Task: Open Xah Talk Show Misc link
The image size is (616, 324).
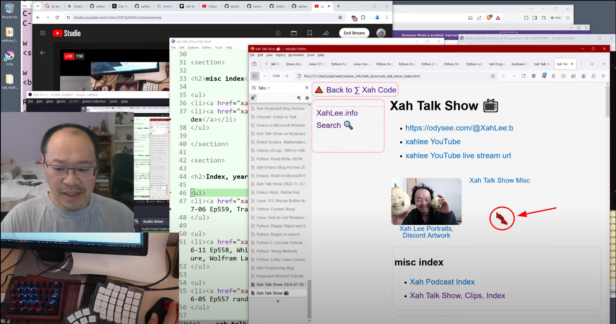Action: pyautogui.click(x=499, y=180)
